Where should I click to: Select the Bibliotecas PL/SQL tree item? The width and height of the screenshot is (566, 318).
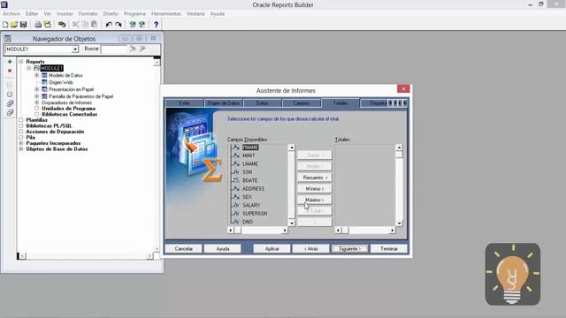coord(50,125)
